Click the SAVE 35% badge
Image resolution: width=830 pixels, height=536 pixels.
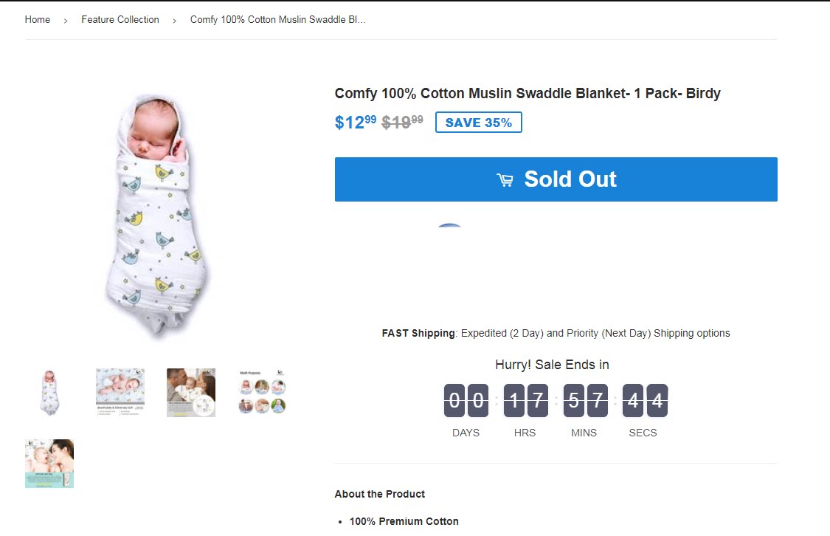pos(478,123)
